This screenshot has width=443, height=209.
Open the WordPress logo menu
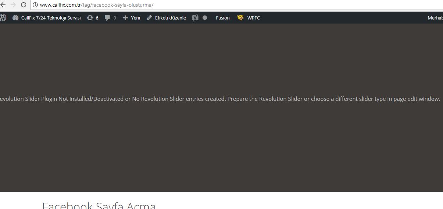click(x=3, y=18)
